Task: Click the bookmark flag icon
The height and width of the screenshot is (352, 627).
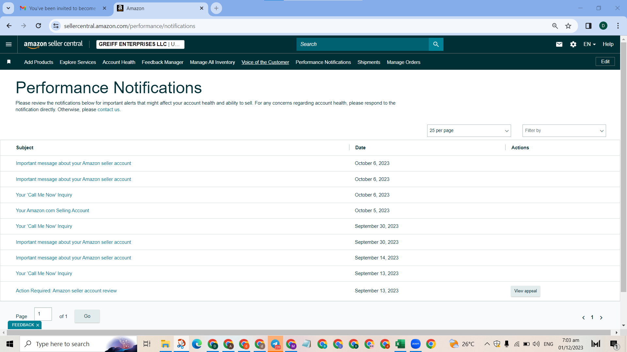Action: [x=9, y=62]
